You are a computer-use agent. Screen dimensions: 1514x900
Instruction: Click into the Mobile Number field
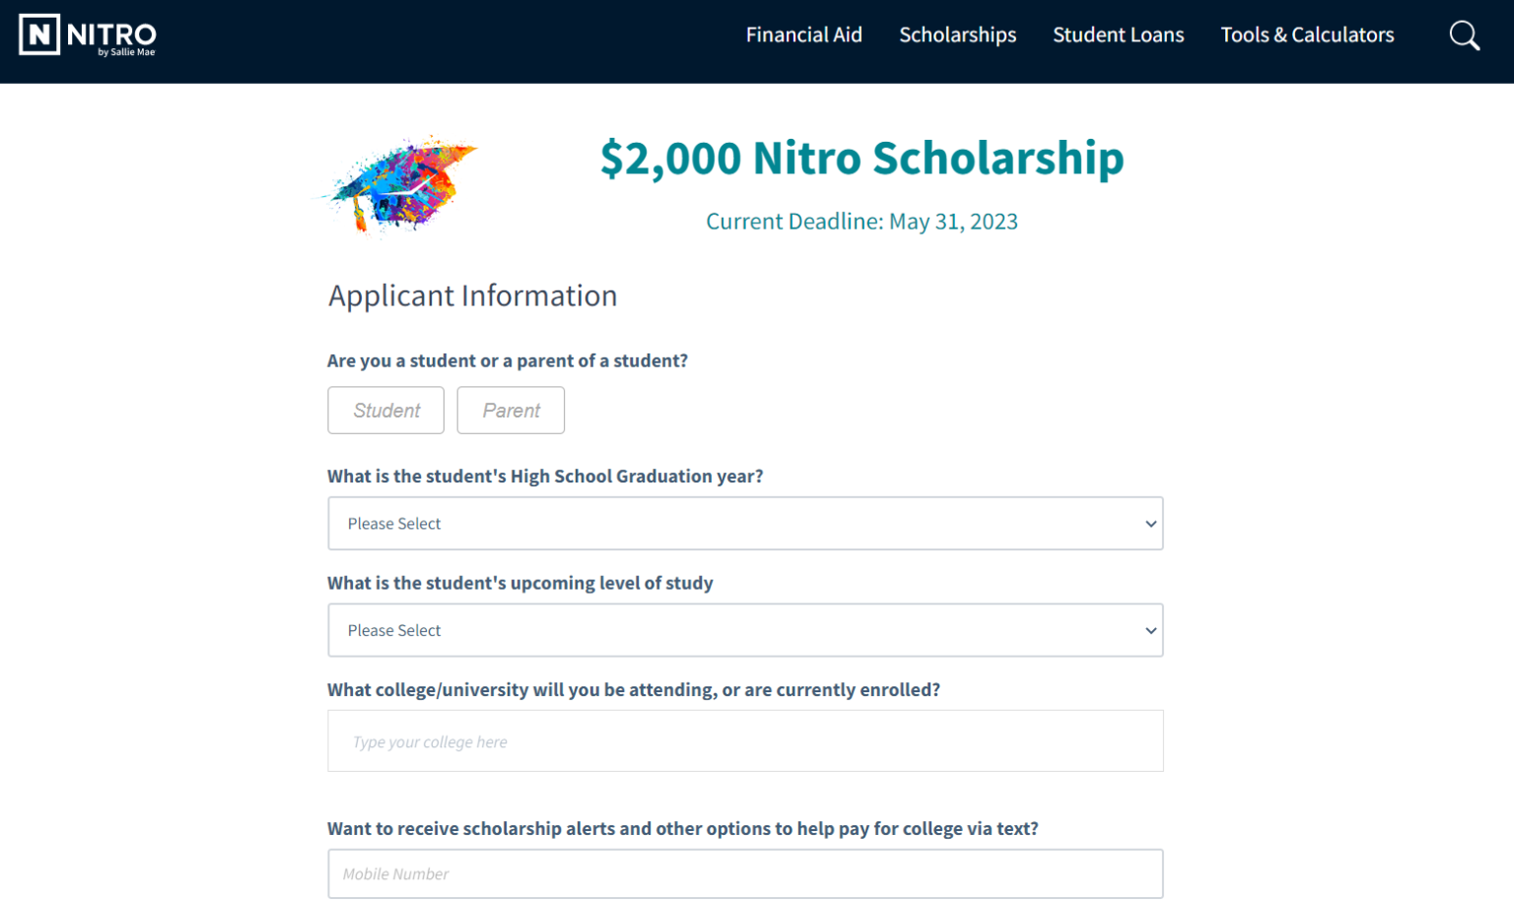pyautogui.click(x=745, y=873)
